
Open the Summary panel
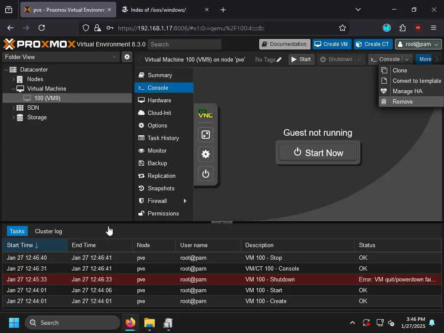click(164, 75)
